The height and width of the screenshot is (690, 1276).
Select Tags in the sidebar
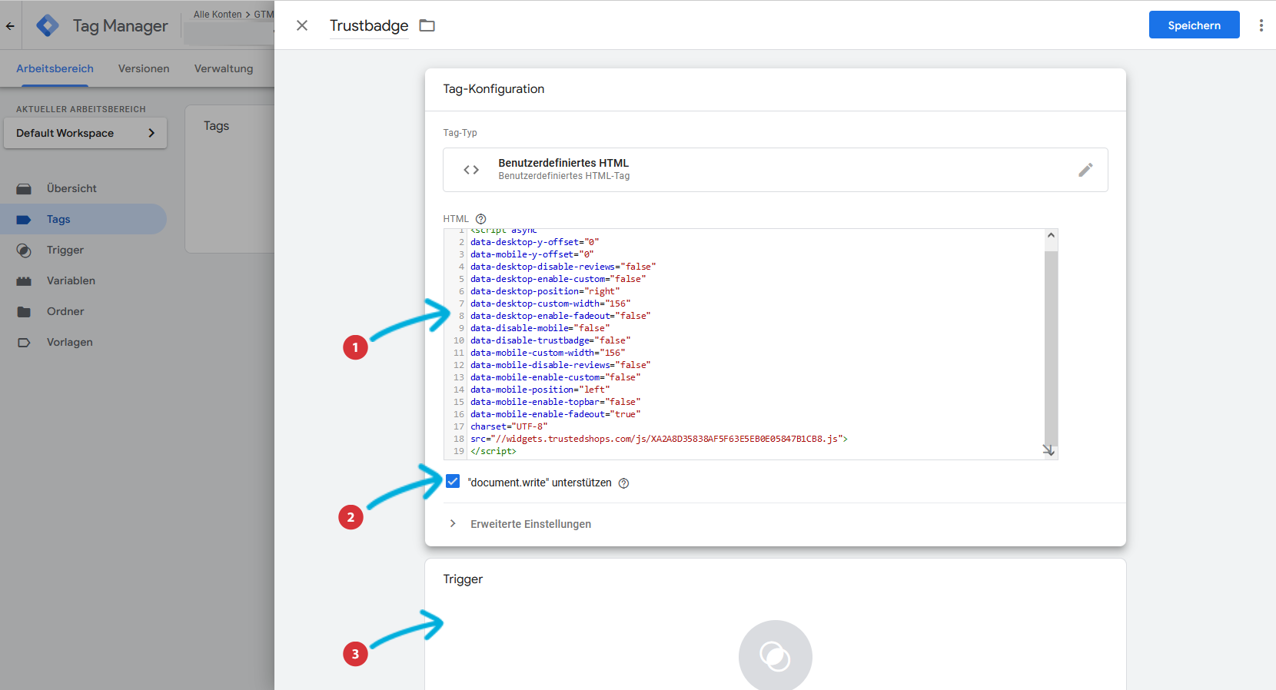point(83,219)
